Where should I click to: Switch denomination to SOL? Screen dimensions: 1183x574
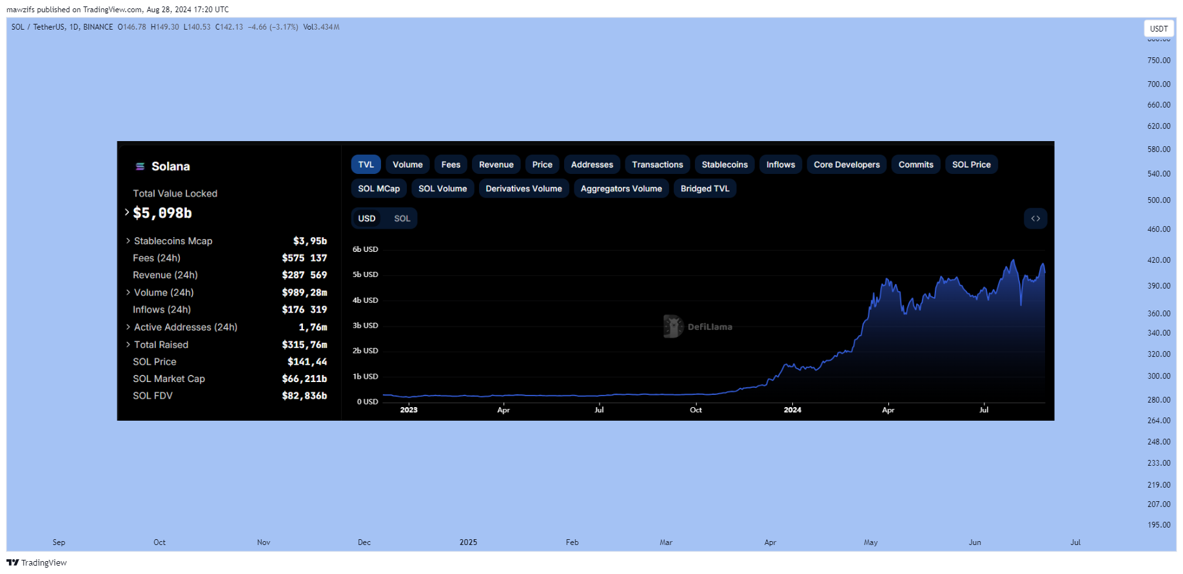pos(402,218)
